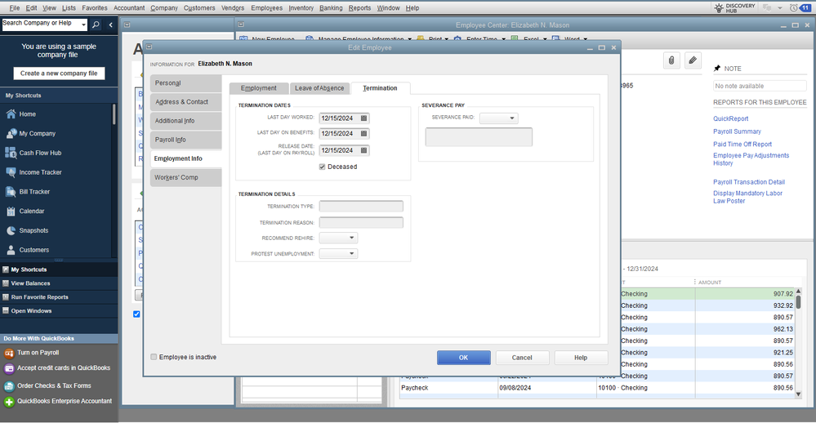
Task: Expand the Search Company or Help dropdown arrow
Action: [x=83, y=24]
